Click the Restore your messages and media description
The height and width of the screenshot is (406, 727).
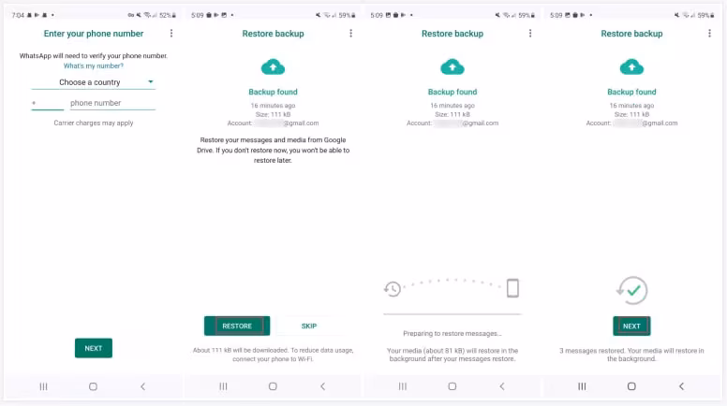click(273, 150)
